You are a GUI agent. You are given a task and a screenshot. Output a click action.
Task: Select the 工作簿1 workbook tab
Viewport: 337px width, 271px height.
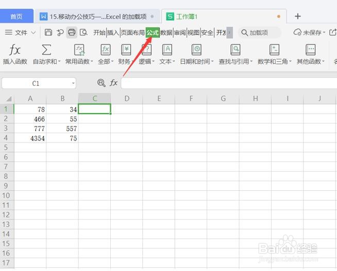[224, 16]
